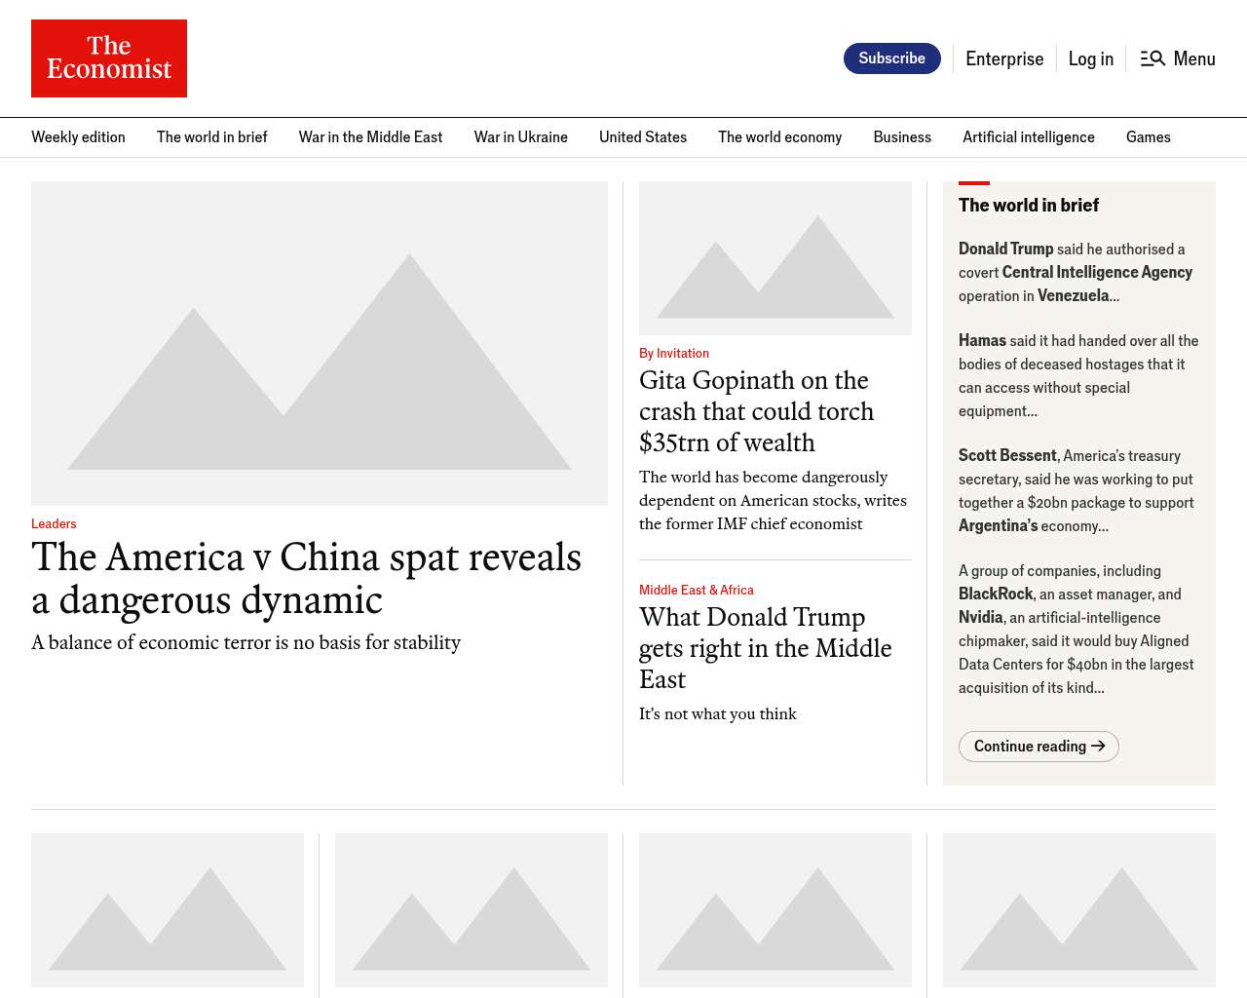Open America v China lead article image
The image size is (1247, 998).
point(320,343)
